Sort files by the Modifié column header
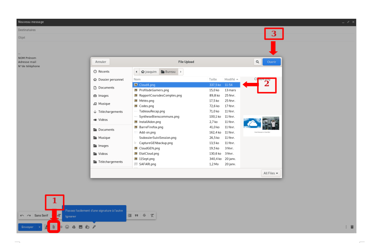The width and height of the screenshot is (367, 243). point(230,79)
